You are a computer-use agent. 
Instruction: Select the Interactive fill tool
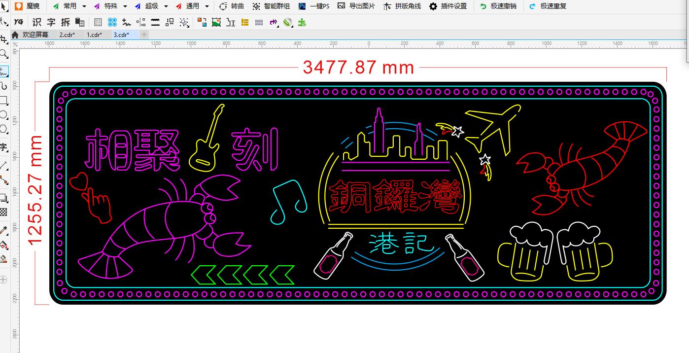(3, 245)
